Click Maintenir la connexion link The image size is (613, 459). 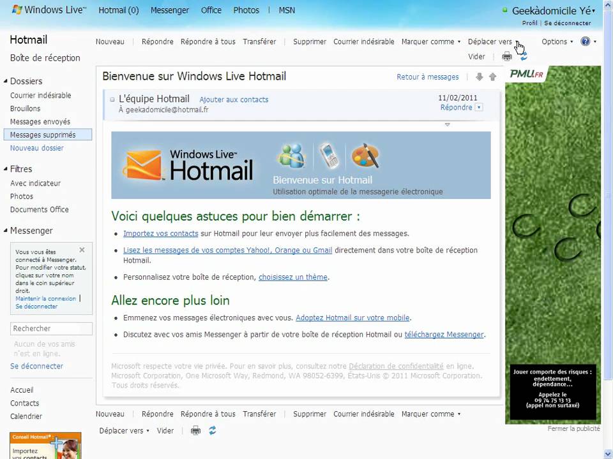(x=46, y=298)
